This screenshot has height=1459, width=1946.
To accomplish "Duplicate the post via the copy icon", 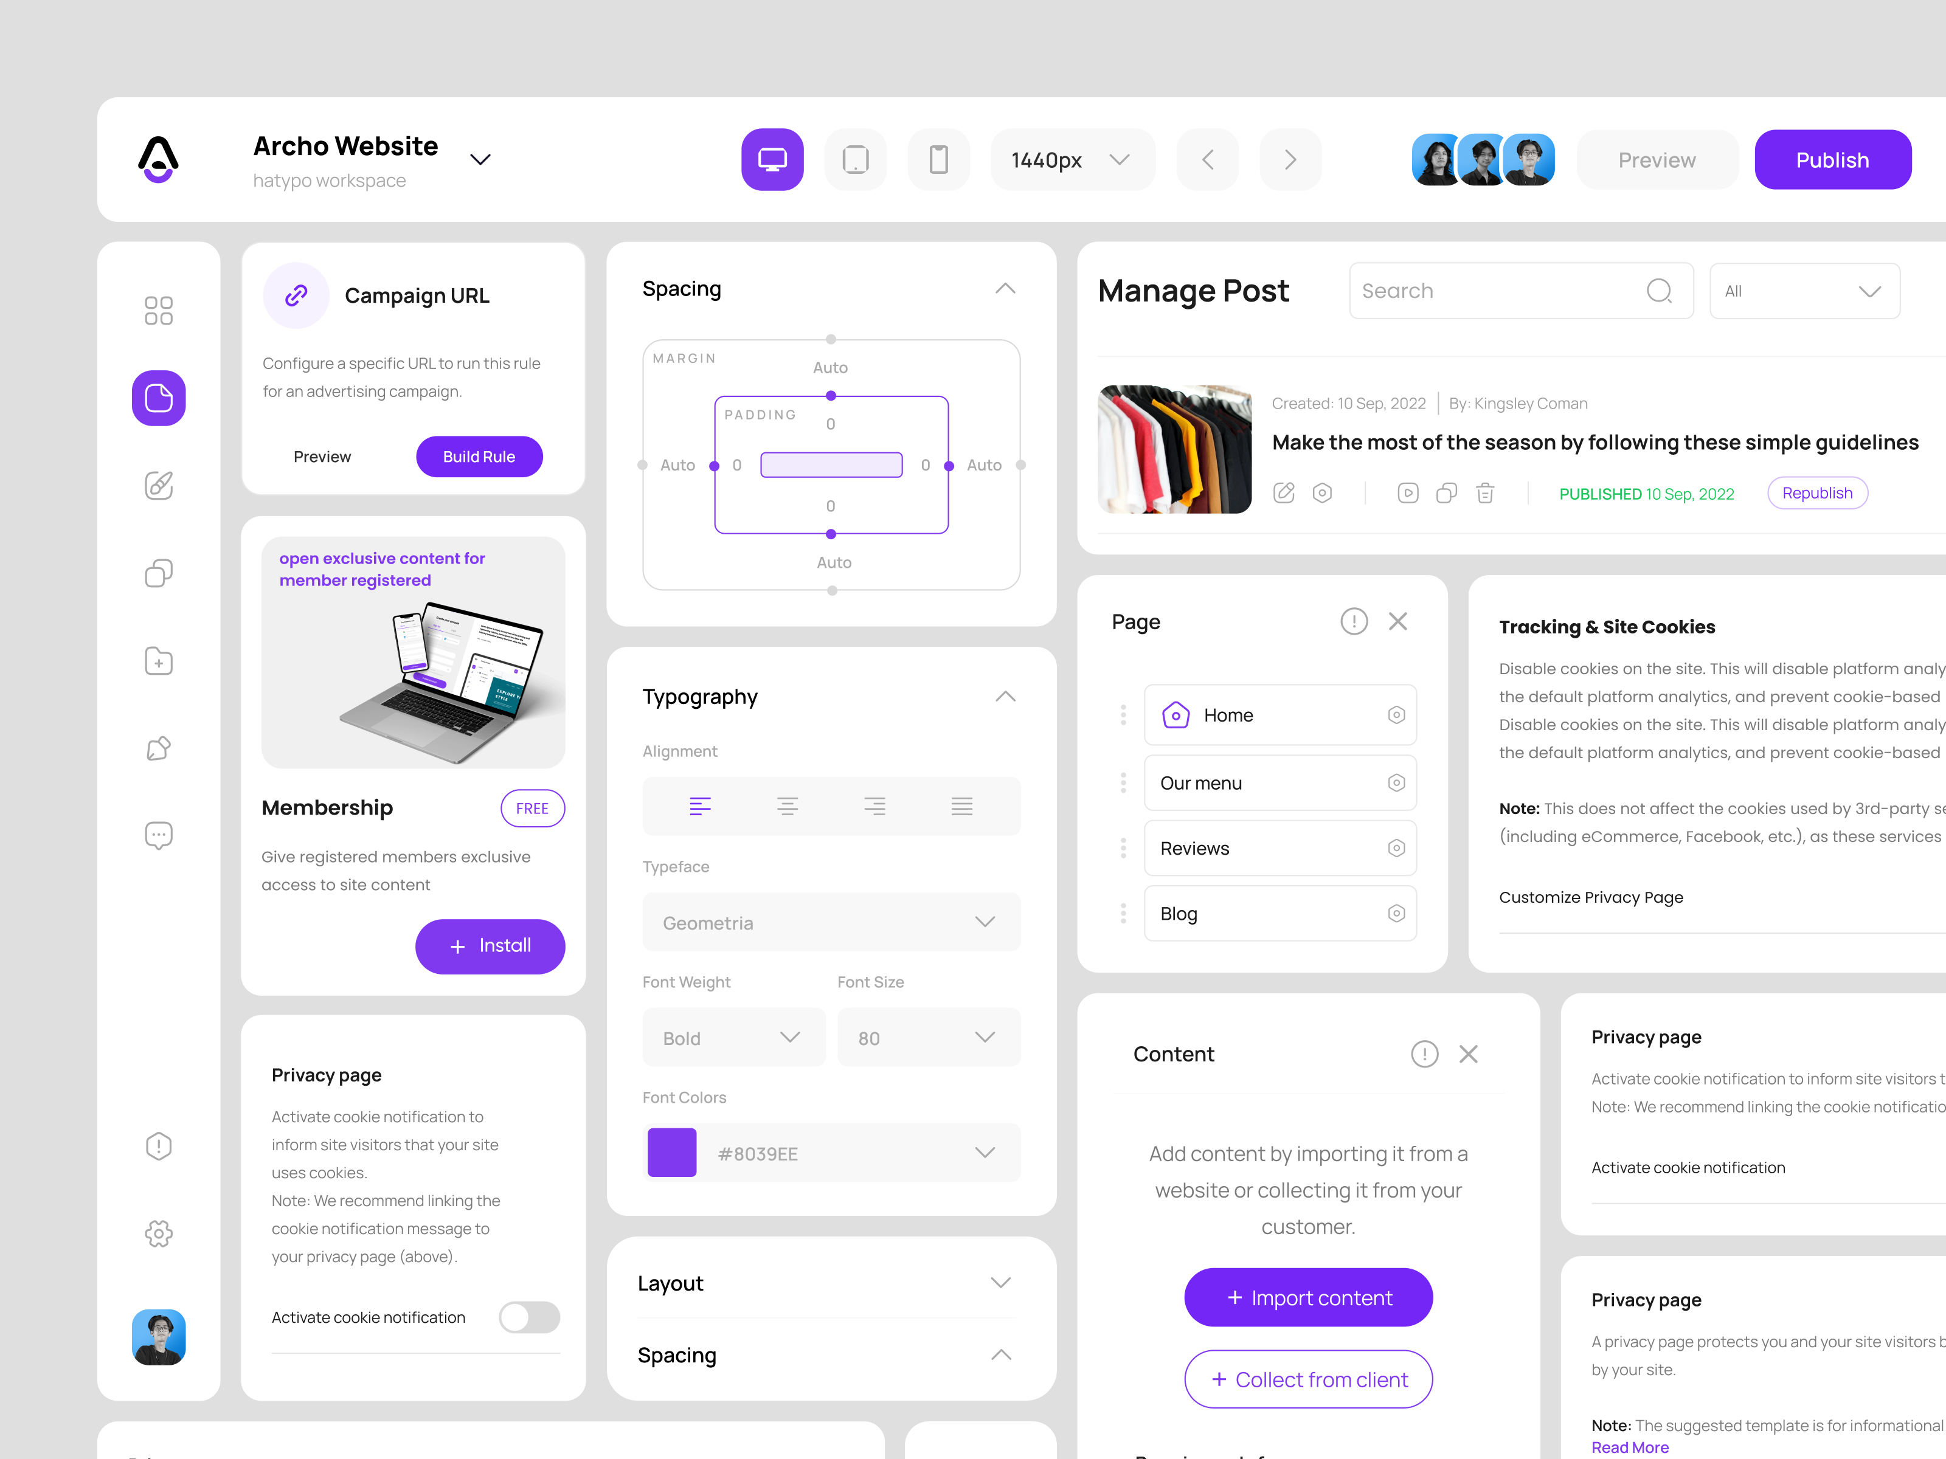I will [1446, 492].
